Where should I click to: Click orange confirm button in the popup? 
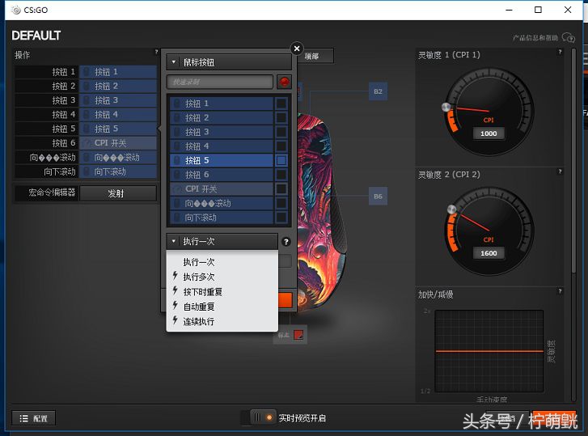point(285,300)
